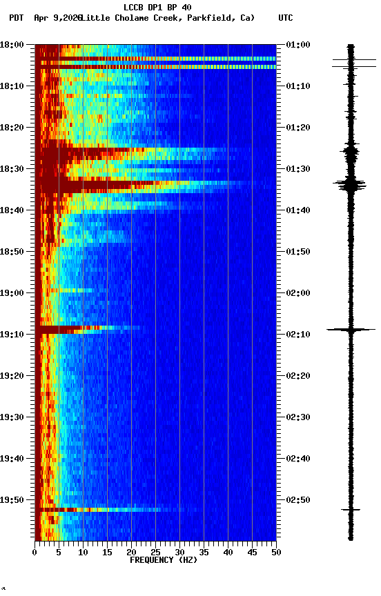Click the 10 Hz frequency tick label
381x596 pixels.
coord(83,553)
